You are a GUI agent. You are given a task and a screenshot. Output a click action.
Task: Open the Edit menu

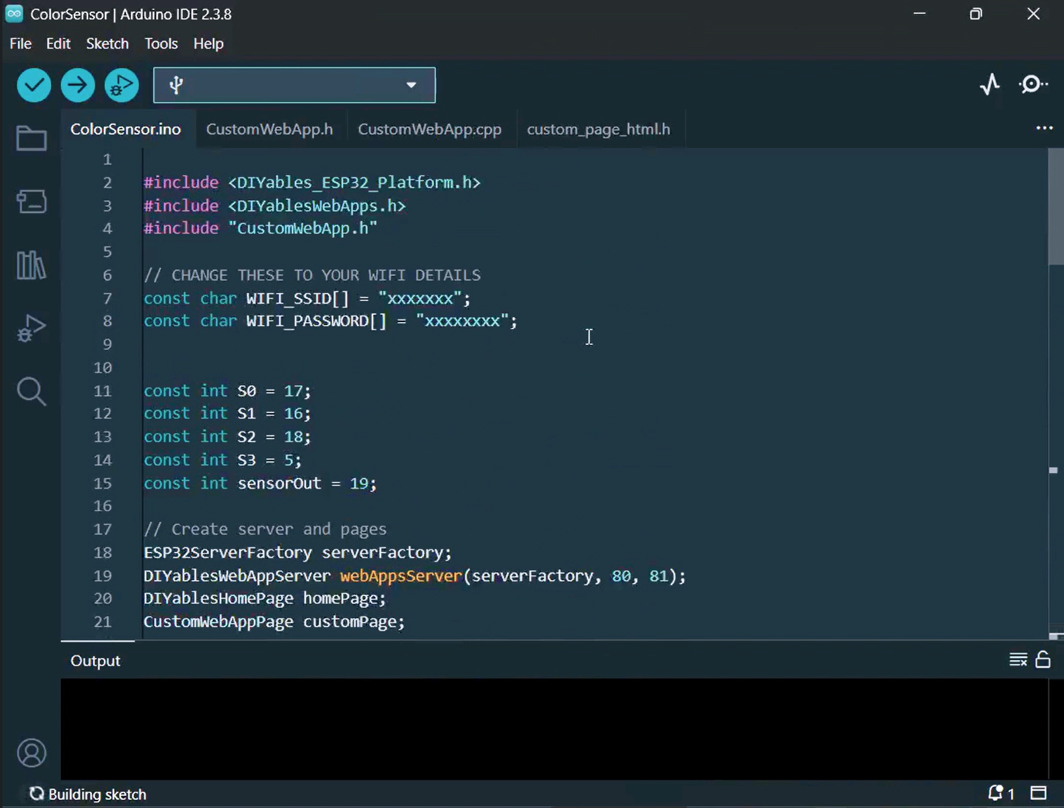point(58,44)
